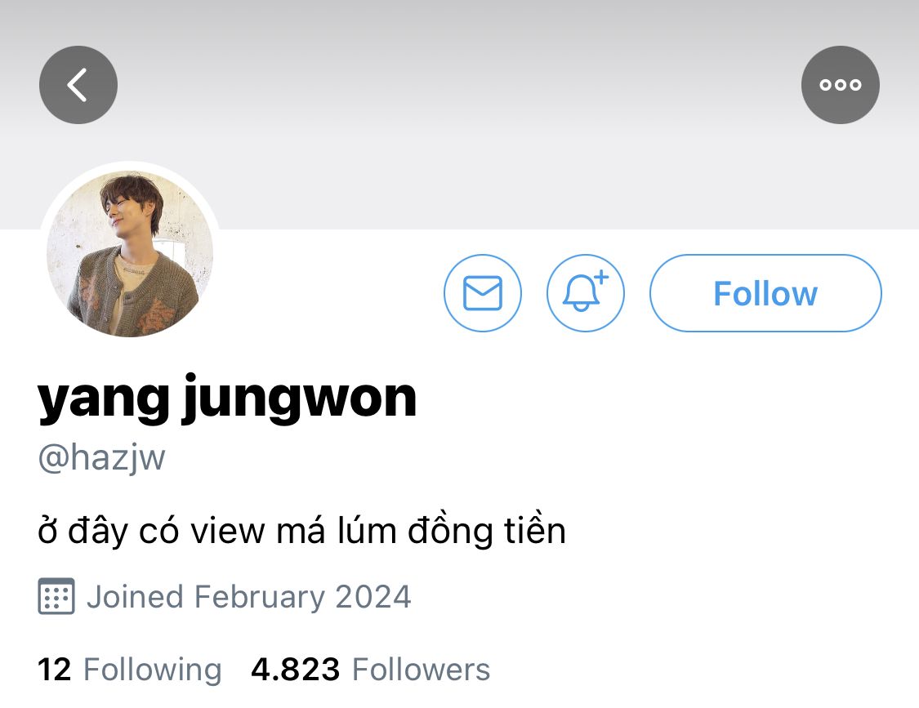Open the 4.823 Followers list
Image resolution: width=919 pixels, height=708 pixels.
[370, 670]
